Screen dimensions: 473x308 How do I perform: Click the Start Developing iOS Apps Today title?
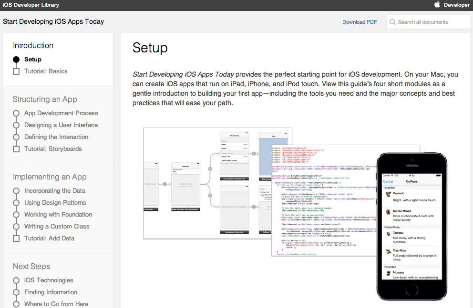point(53,22)
